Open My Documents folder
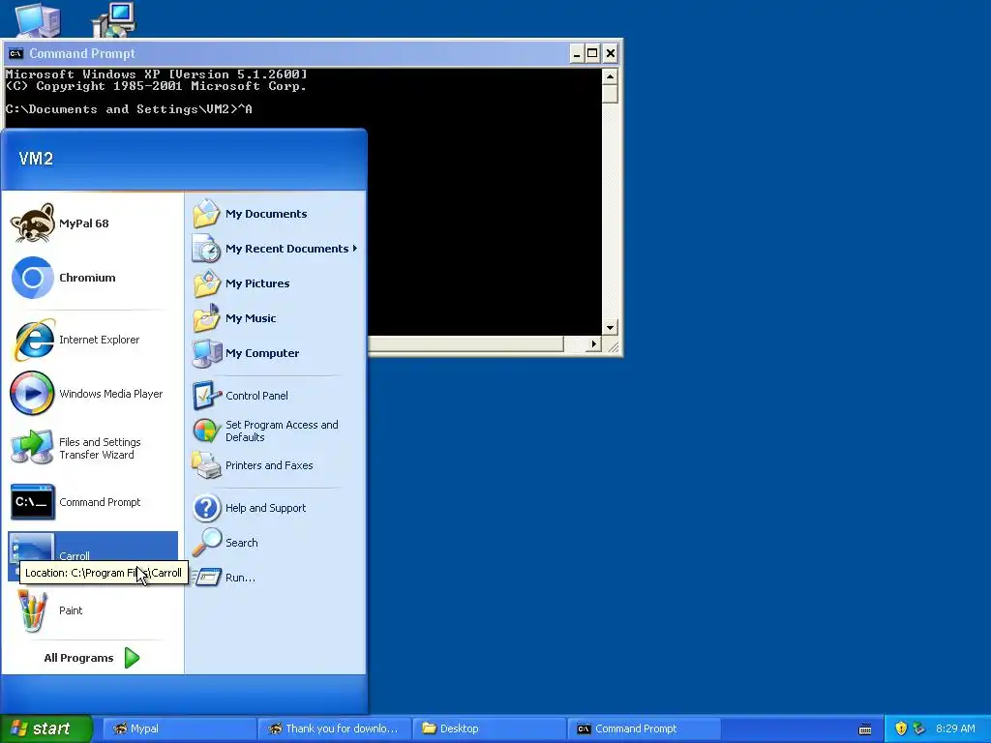The image size is (991, 743). tap(275, 214)
